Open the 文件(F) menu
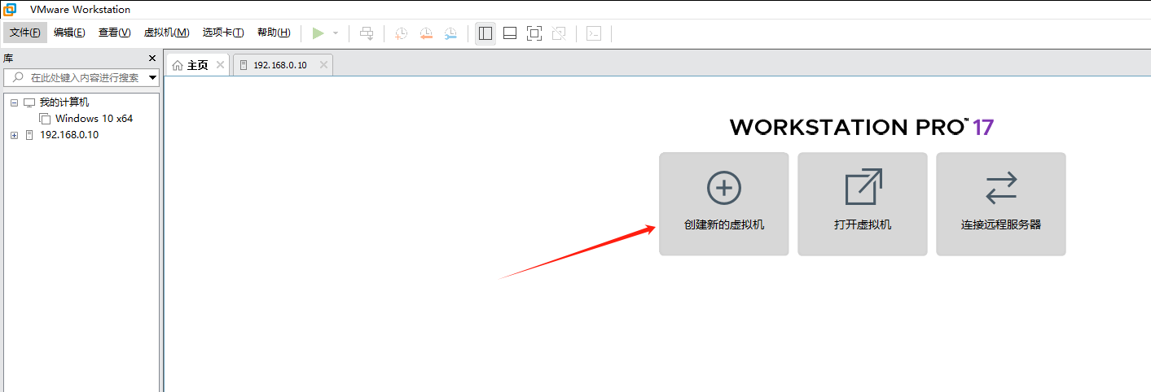 coord(25,33)
